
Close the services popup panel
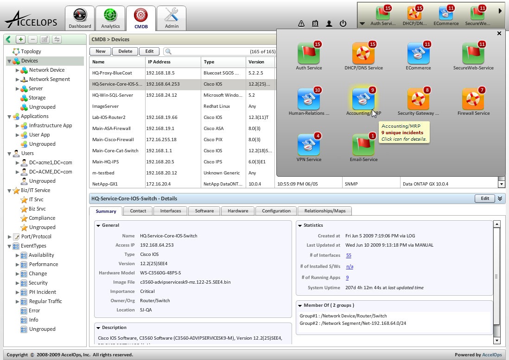pyautogui.click(x=499, y=33)
